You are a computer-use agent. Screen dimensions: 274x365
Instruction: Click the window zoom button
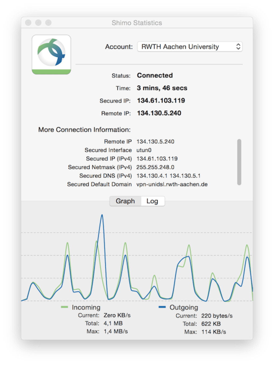pos(48,23)
